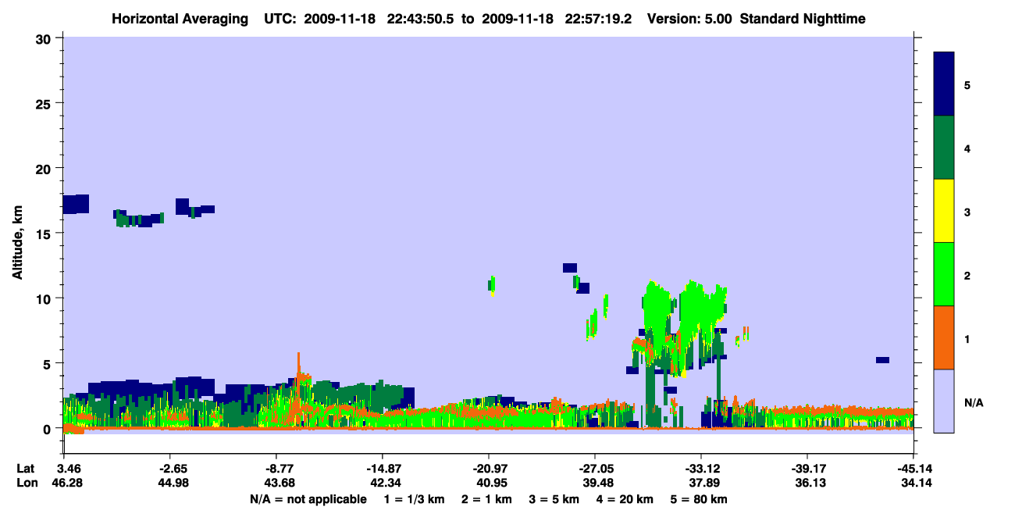Click the lavender N/A color band
This screenshot has height=521, width=1015.
[x=944, y=401]
